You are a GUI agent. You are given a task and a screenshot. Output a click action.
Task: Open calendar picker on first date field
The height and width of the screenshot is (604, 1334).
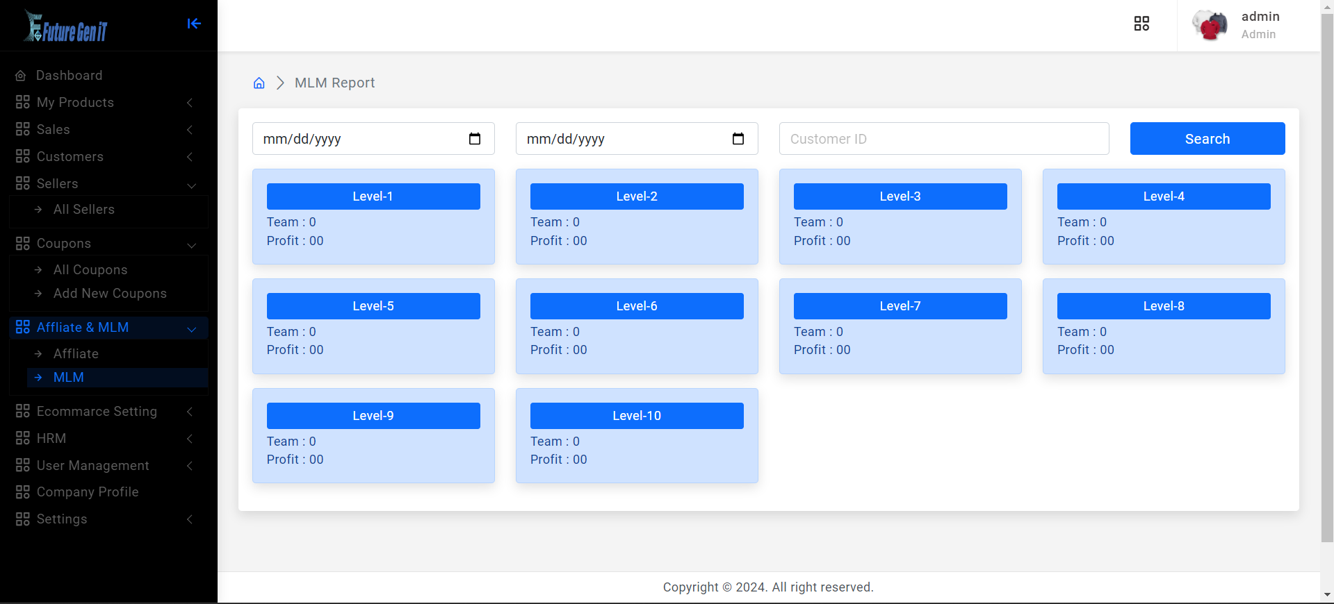point(475,139)
